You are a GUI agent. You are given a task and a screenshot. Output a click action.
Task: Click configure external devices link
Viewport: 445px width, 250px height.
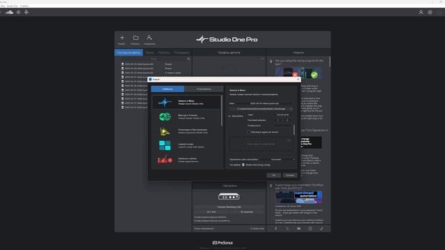(x=212, y=221)
